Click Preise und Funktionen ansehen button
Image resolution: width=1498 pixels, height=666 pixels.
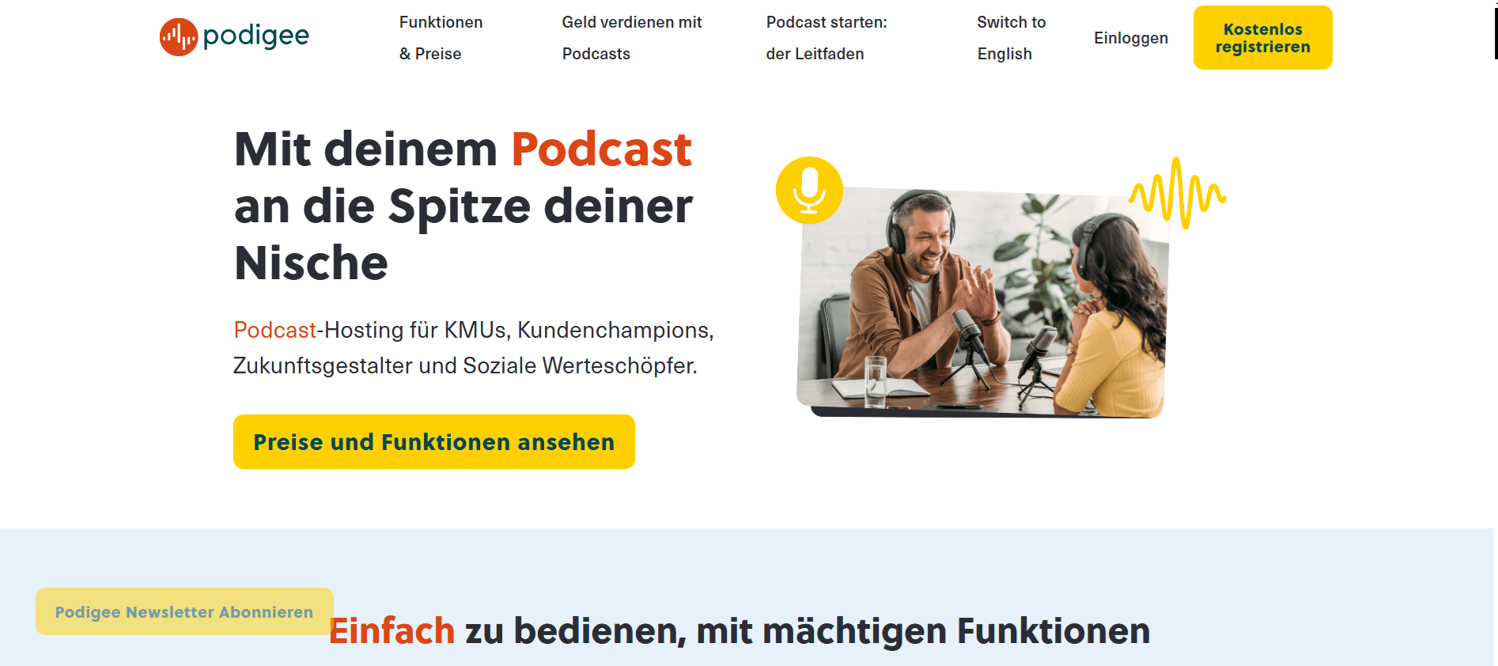434,442
